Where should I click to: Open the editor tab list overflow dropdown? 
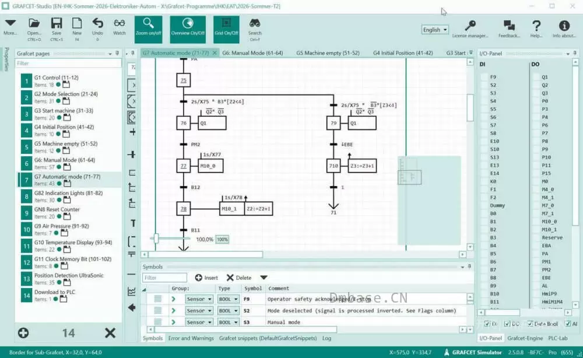471,53
